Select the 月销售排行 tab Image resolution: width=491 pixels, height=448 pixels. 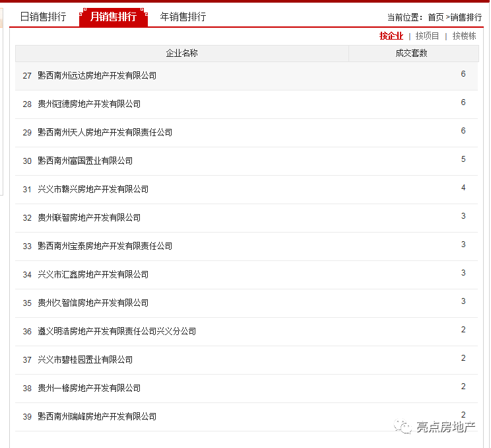coord(114,17)
